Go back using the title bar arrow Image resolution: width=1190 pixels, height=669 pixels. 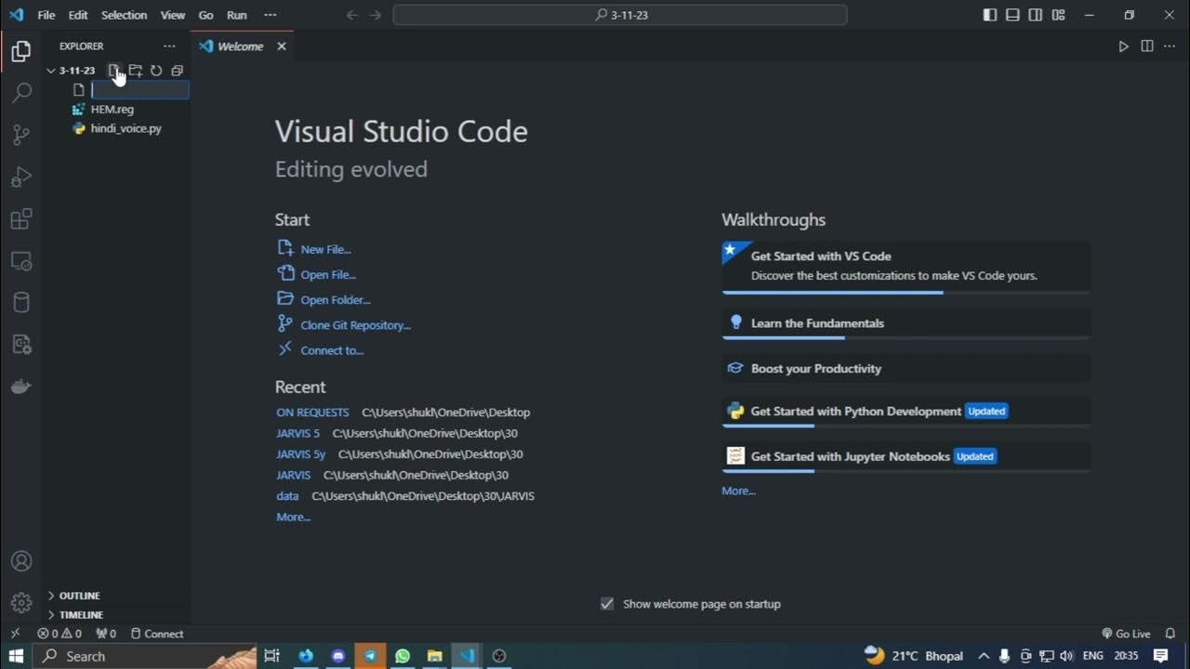pos(352,15)
